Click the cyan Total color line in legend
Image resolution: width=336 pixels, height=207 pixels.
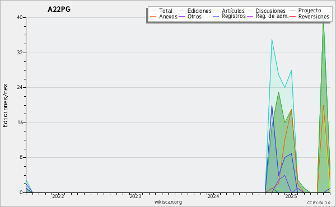pyautogui.click(x=153, y=11)
